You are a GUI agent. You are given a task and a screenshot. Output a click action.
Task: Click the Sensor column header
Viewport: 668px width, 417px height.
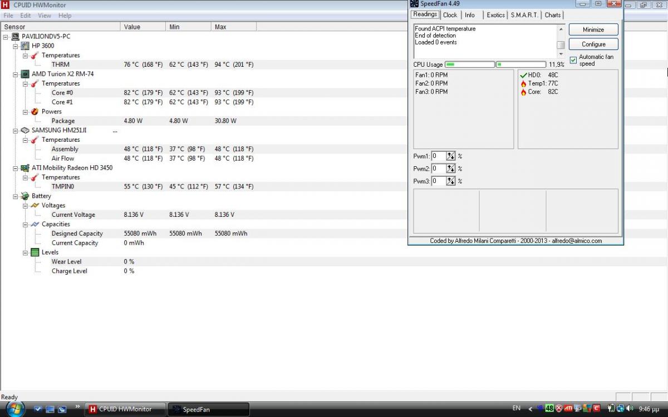coord(60,27)
